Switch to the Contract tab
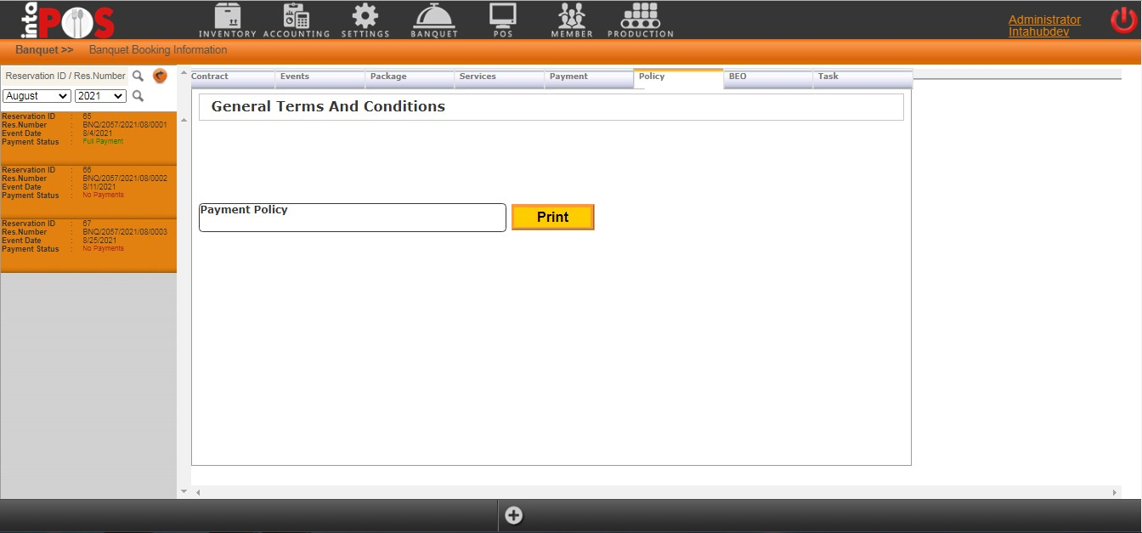Image resolution: width=1142 pixels, height=533 pixels. point(232,77)
